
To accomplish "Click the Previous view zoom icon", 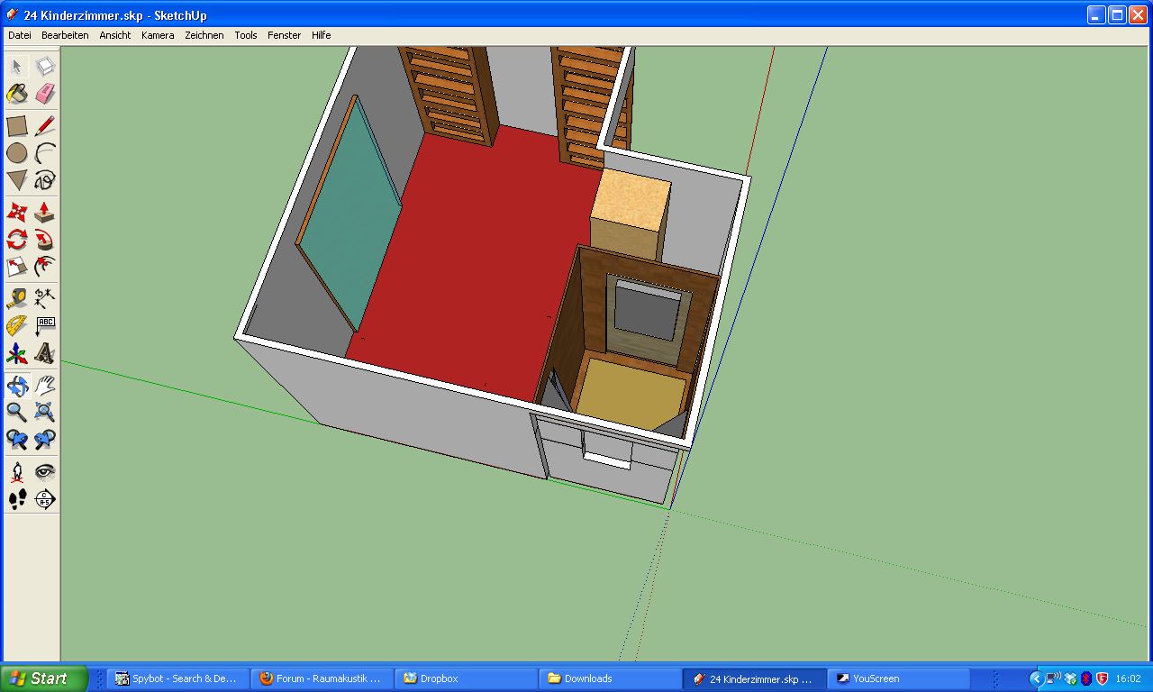I will pos(17,440).
